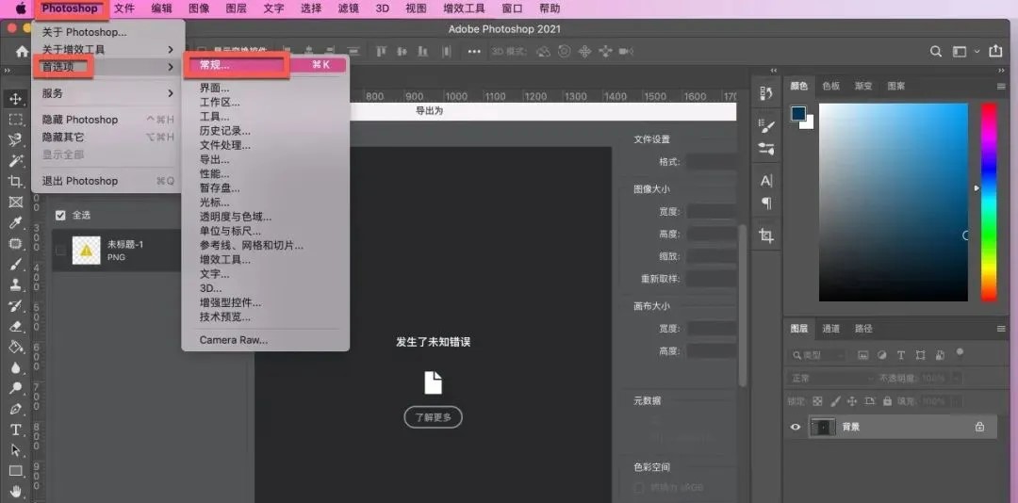Select the Move tool in the toolbar
The height and width of the screenshot is (503, 1018).
click(16, 99)
